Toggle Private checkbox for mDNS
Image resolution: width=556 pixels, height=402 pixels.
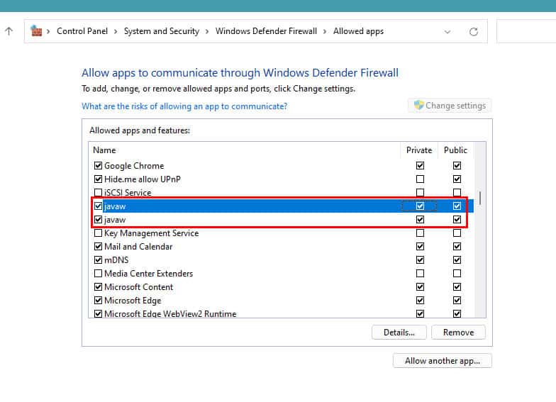[x=420, y=259]
